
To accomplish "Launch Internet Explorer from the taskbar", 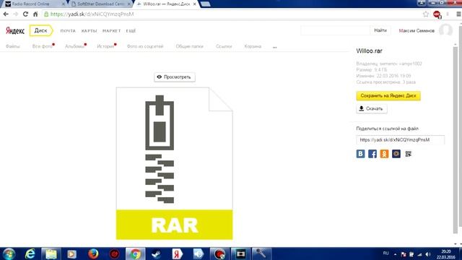I will coord(30,253).
